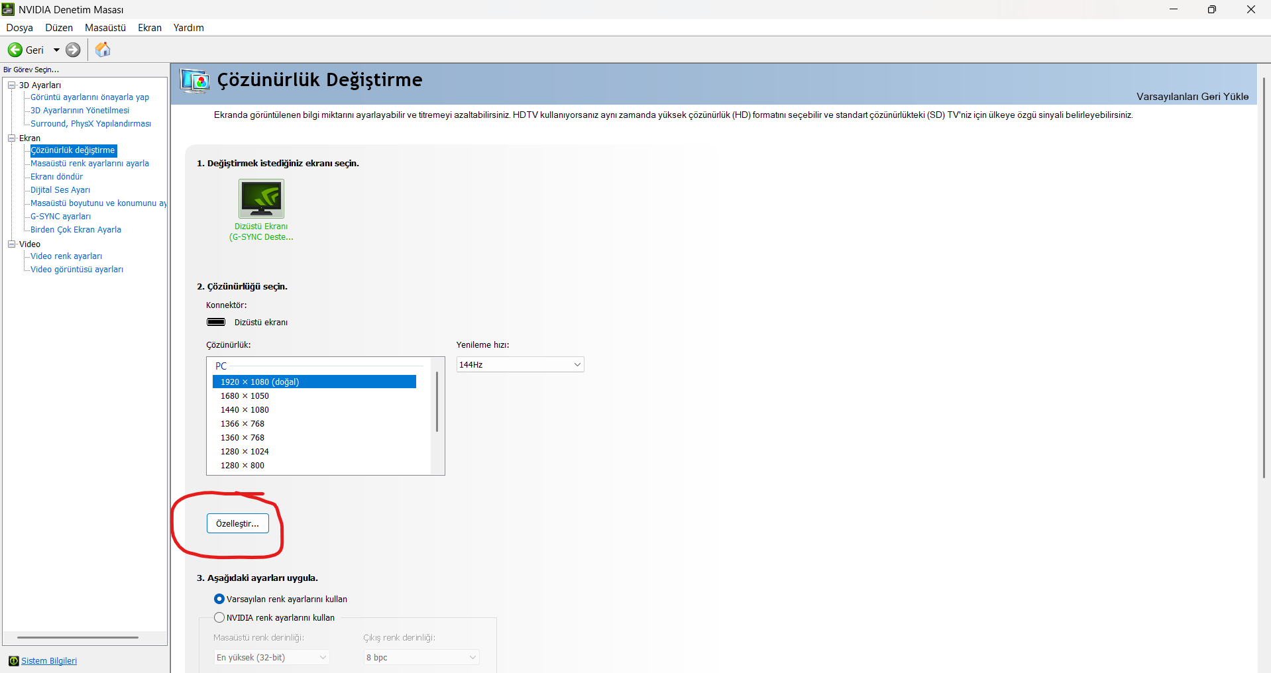Select resolution 1920 × 1080 (doğal)
The image size is (1271, 673).
(x=314, y=382)
